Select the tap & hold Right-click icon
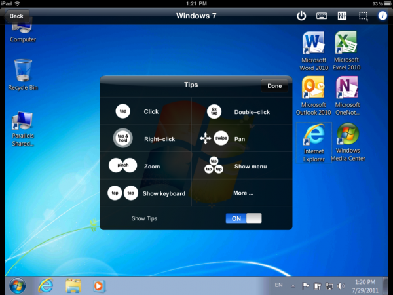 (123, 138)
